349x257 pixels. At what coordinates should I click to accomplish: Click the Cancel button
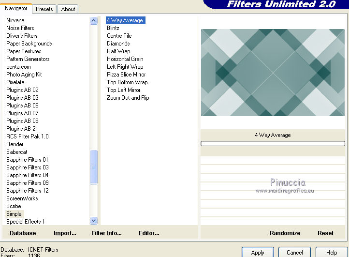click(x=294, y=252)
